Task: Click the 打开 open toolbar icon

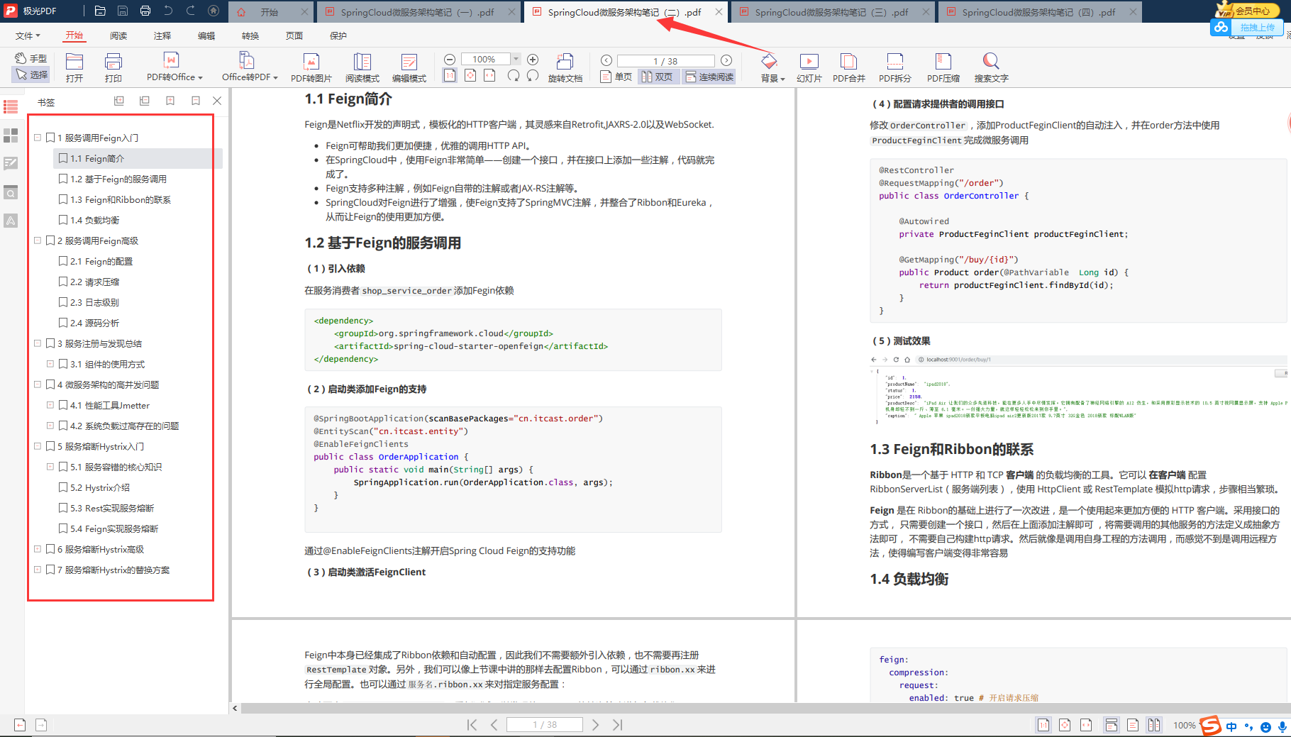Action: 74,67
